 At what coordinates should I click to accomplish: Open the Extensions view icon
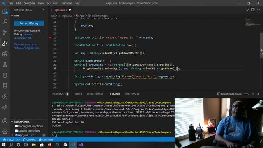pos(5,54)
